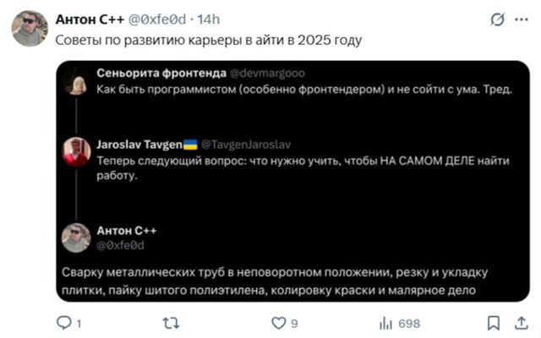The width and height of the screenshot is (541, 338).
Task: Click the author name Антон C++
Action: click(90, 19)
